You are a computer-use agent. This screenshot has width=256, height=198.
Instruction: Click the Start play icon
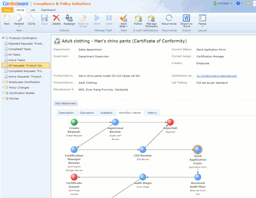click(97, 18)
